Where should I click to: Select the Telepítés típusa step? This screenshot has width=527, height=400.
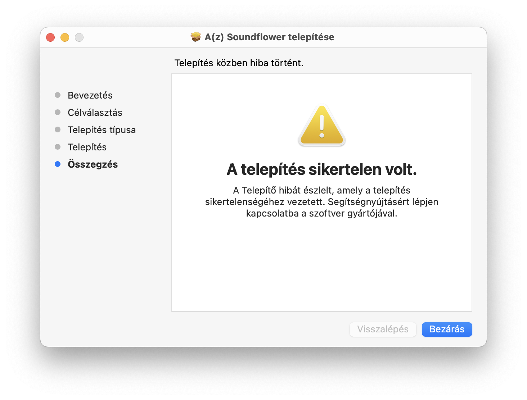click(x=102, y=130)
